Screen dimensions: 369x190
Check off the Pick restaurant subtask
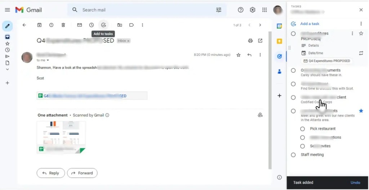point(302,129)
